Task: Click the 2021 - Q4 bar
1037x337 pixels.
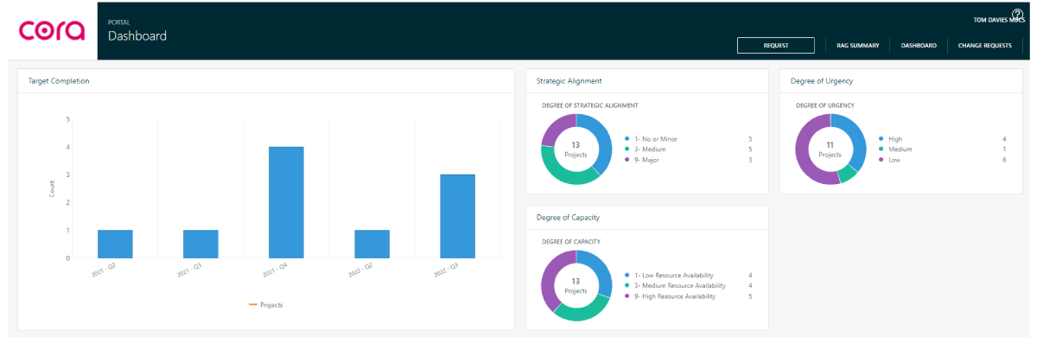Action: click(x=286, y=202)
